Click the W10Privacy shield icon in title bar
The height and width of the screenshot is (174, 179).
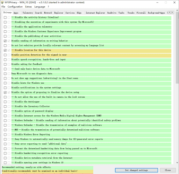[x=2, y=2]
